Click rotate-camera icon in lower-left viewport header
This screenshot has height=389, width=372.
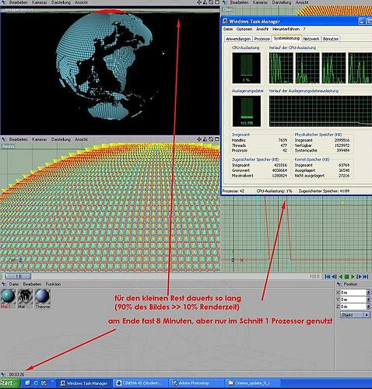(211, 139)
